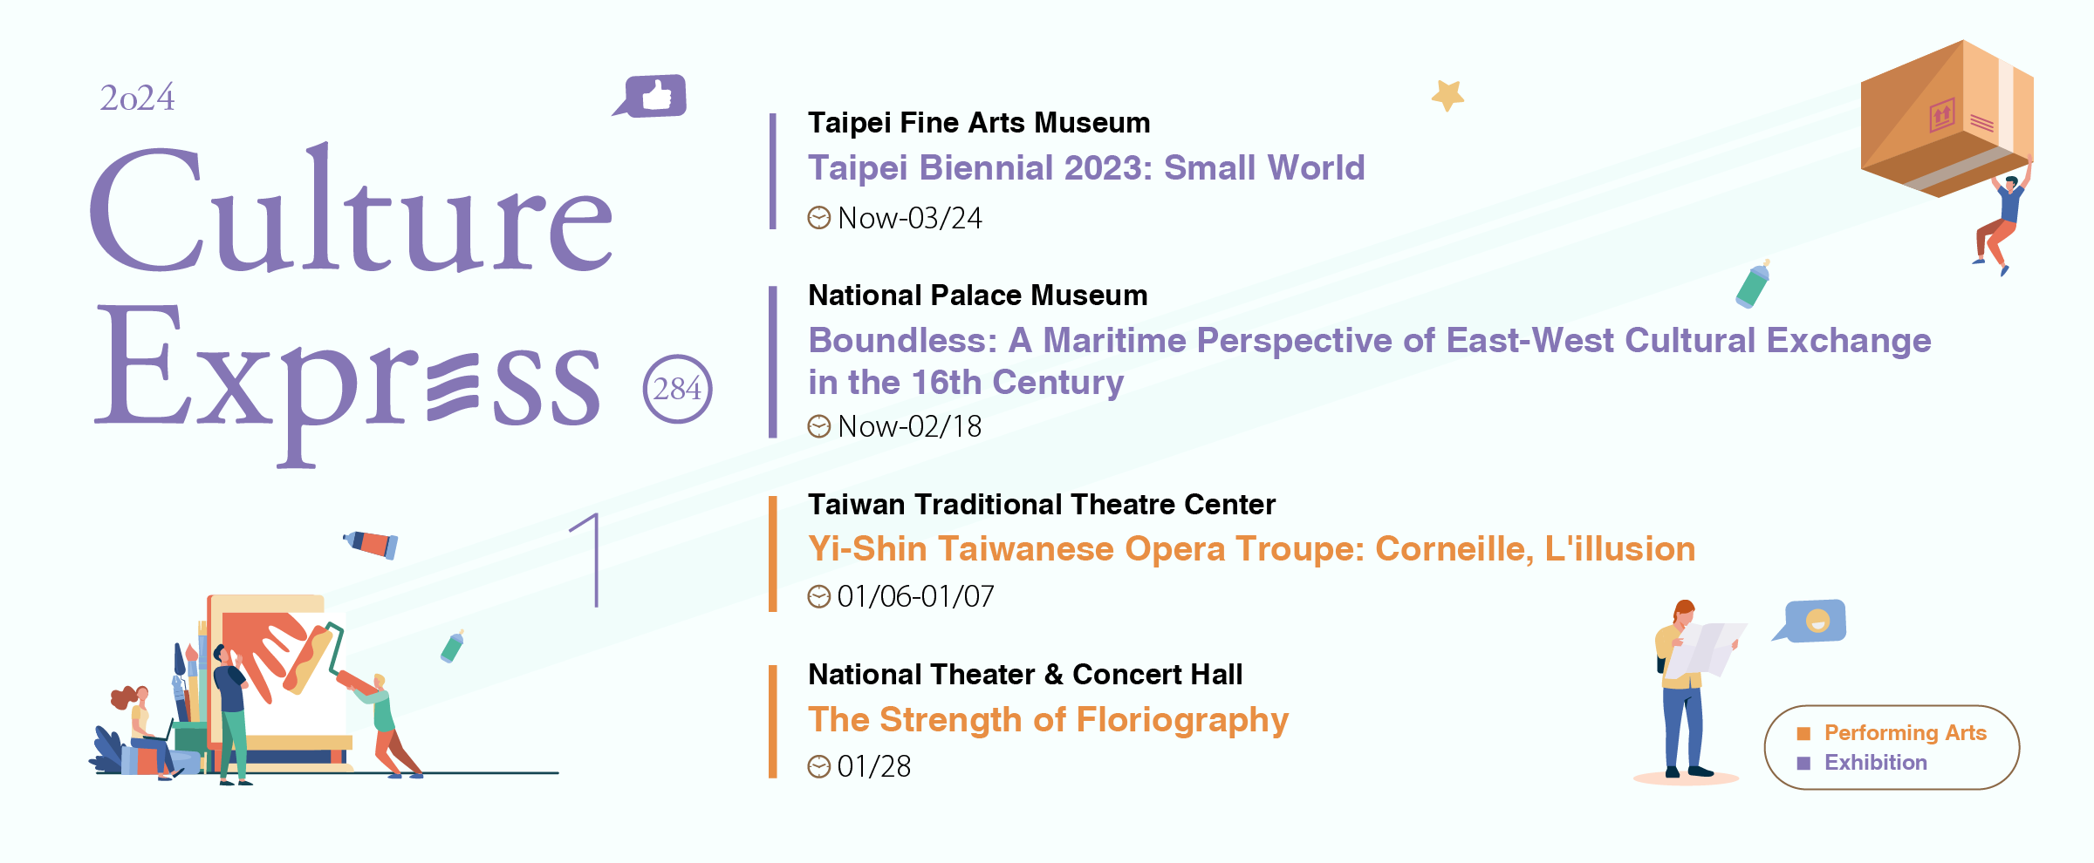Image resolution: width=2094 pixels, height=863 pixels.
Task: Click the yellow star icon
Action: coord(1447,95)
